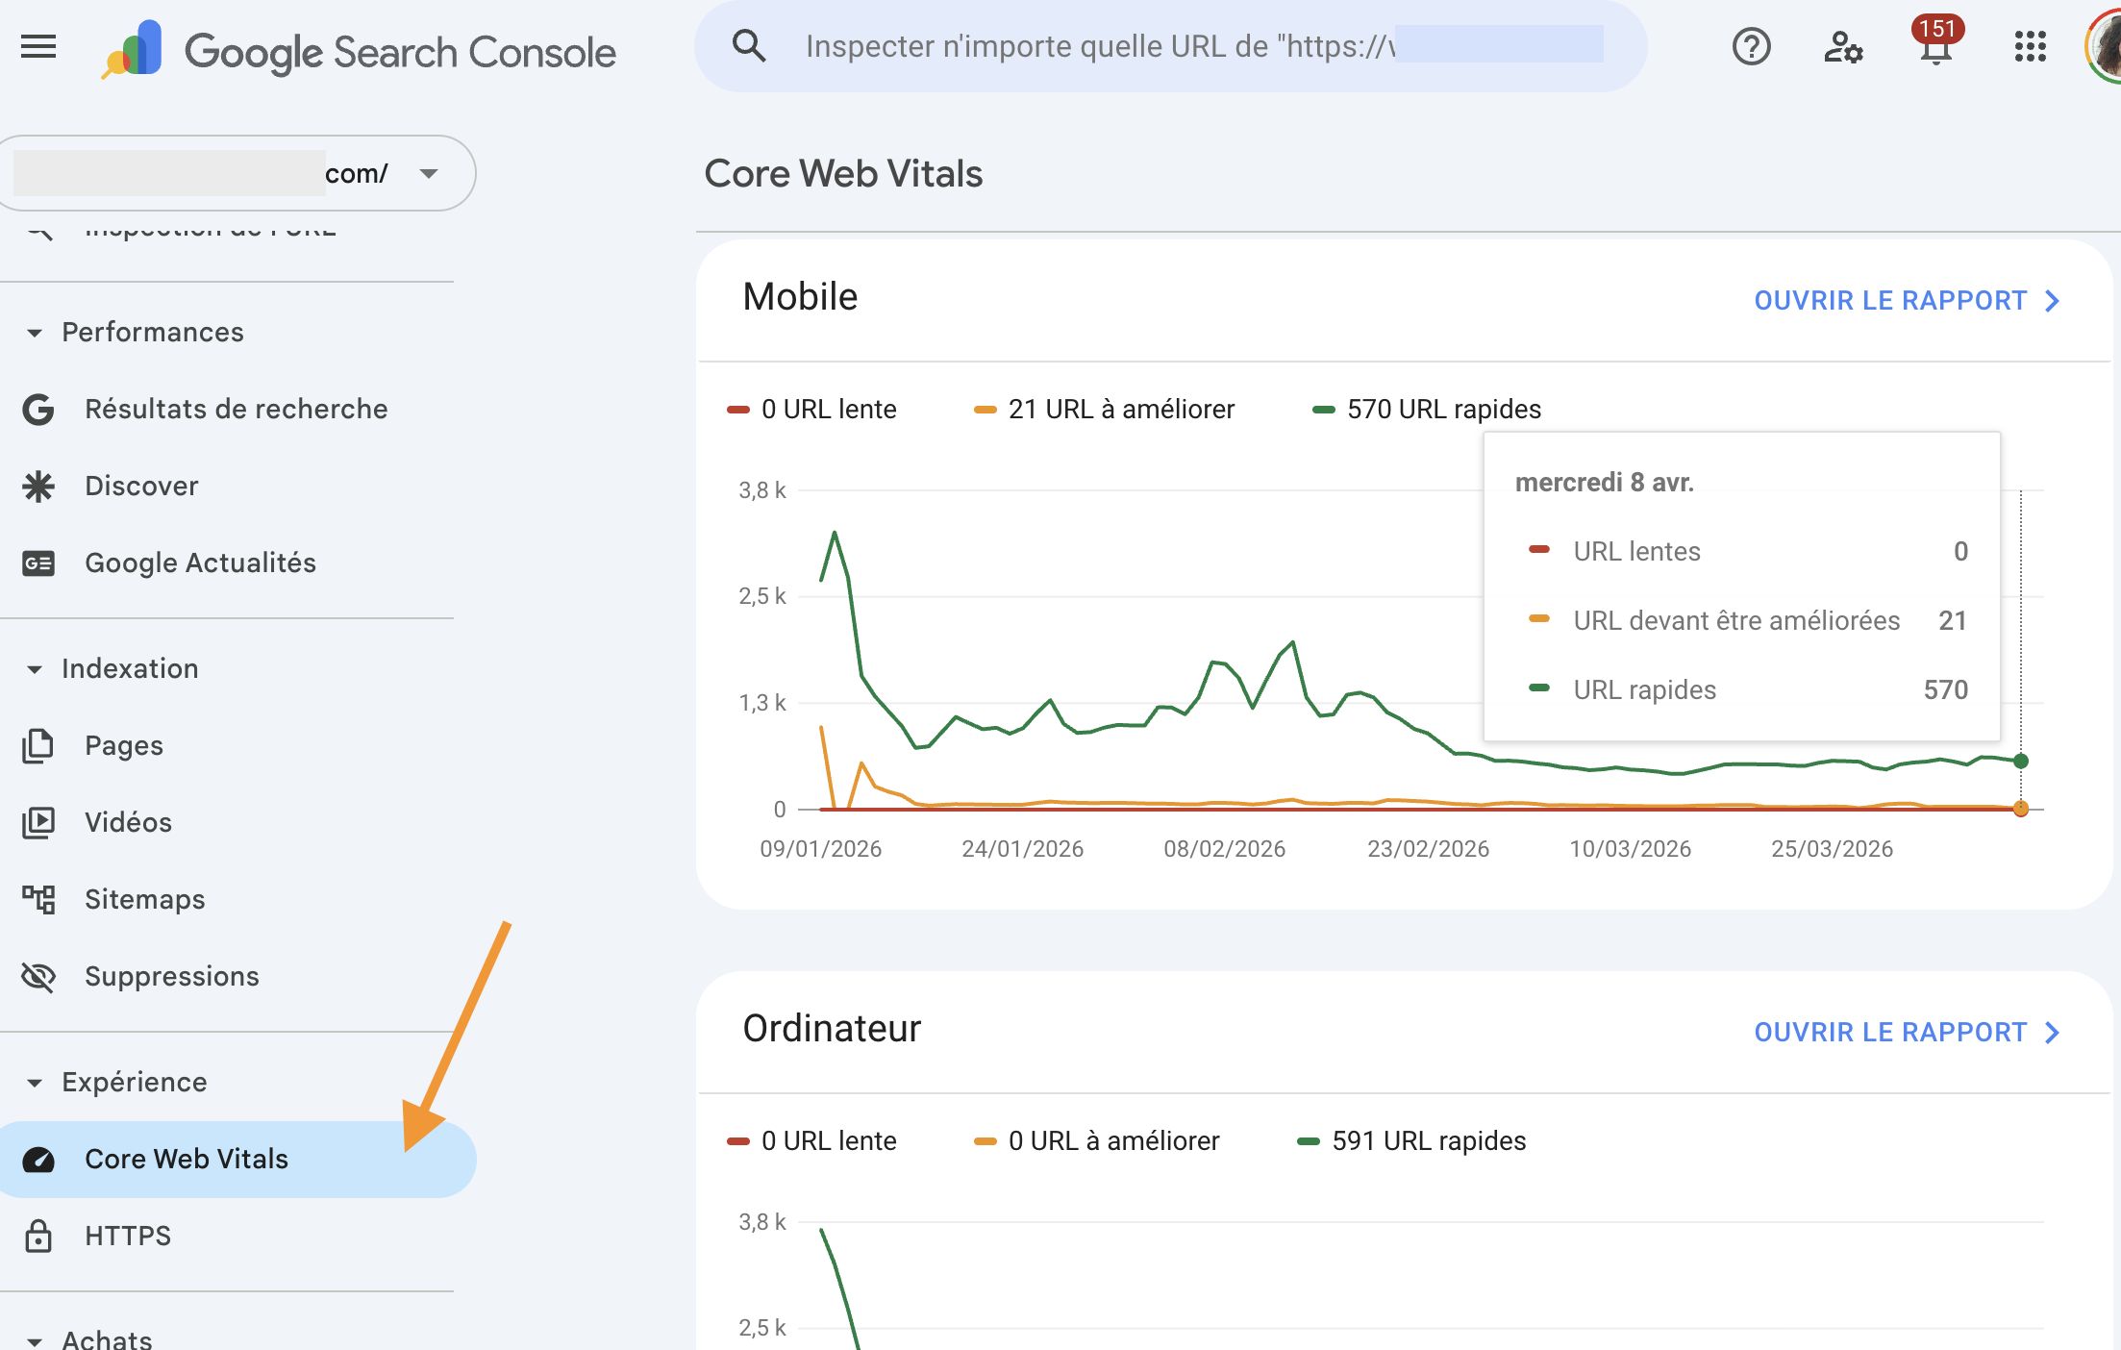
Task: Open the sidebar hamburger menu
Action: coord(39,45)
